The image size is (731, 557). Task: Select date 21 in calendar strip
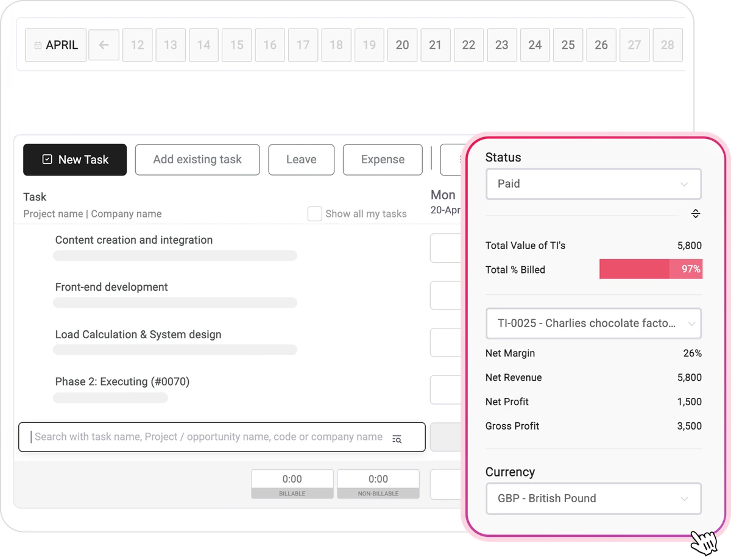(436, 45)
